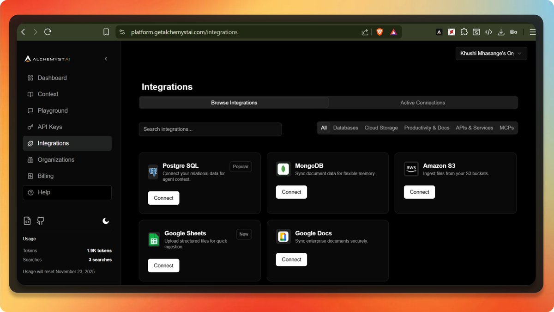
Task: Open the password key toolbar icon
Action: (513, 32)
